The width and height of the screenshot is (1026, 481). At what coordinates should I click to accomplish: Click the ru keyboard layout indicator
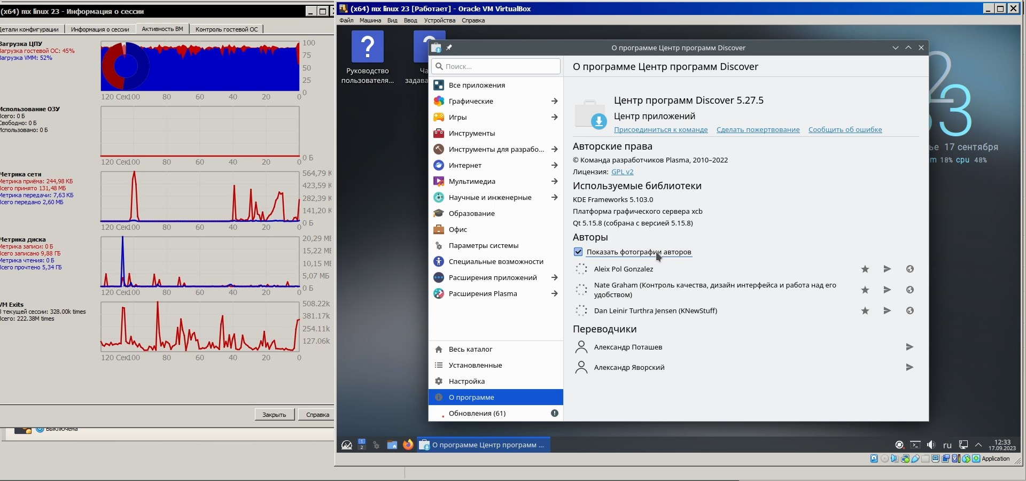point(947,445)
